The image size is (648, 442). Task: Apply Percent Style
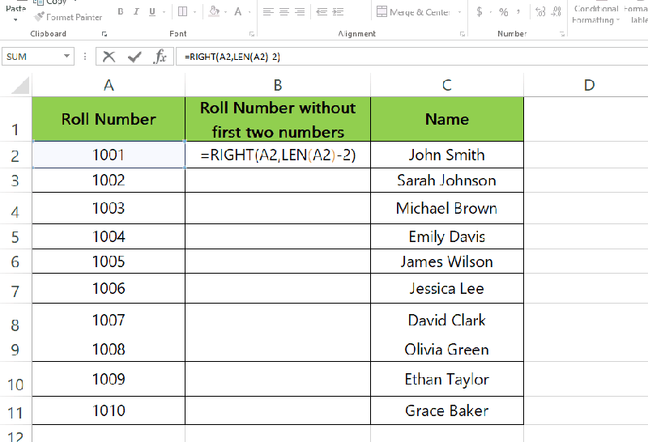[x=503, y=11]
